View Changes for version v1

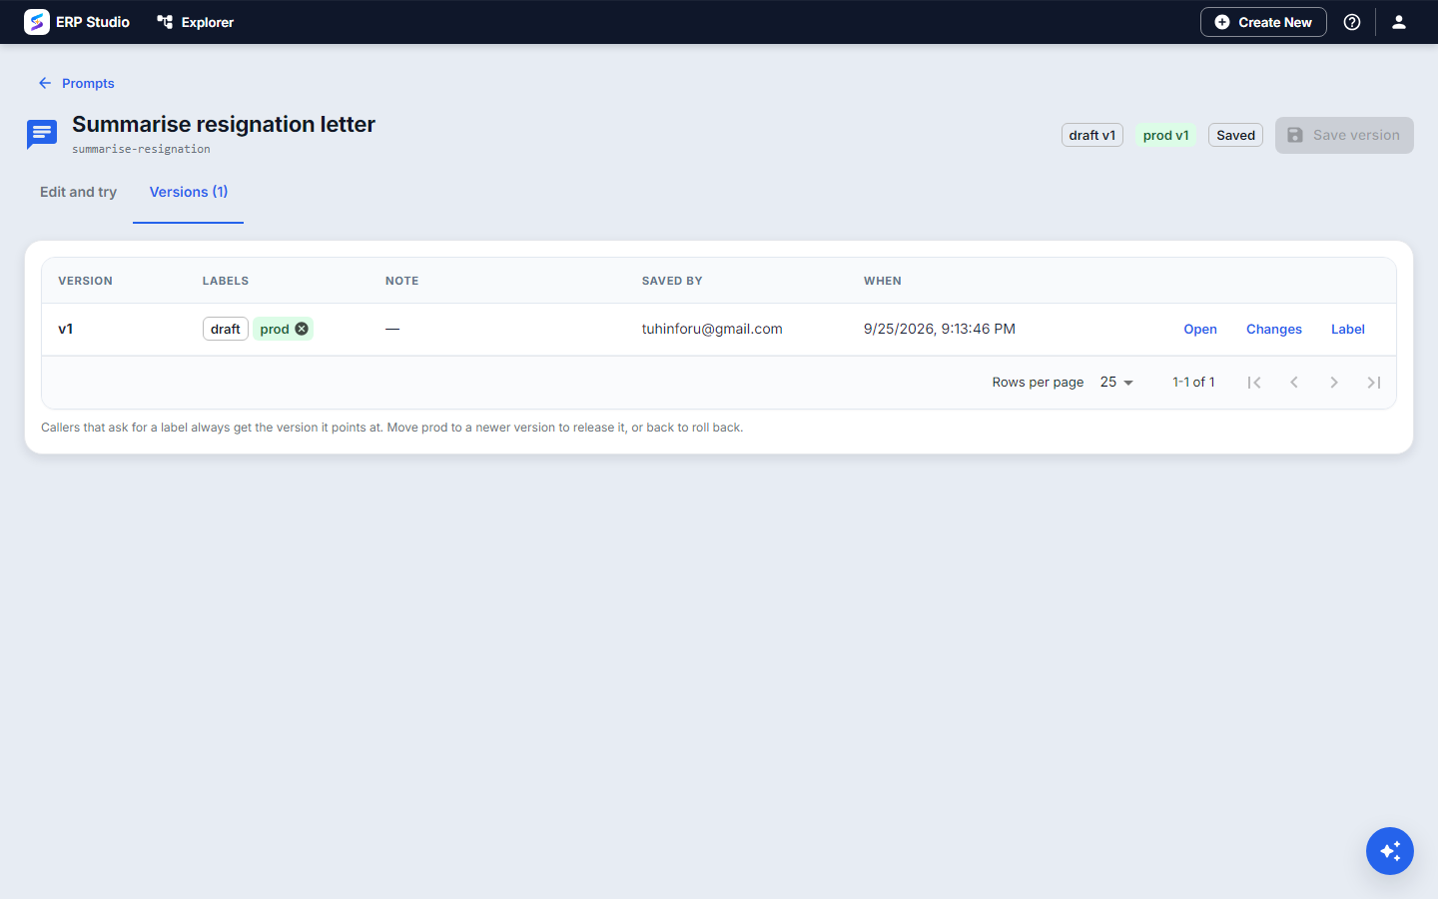[x=1274, y=329]
